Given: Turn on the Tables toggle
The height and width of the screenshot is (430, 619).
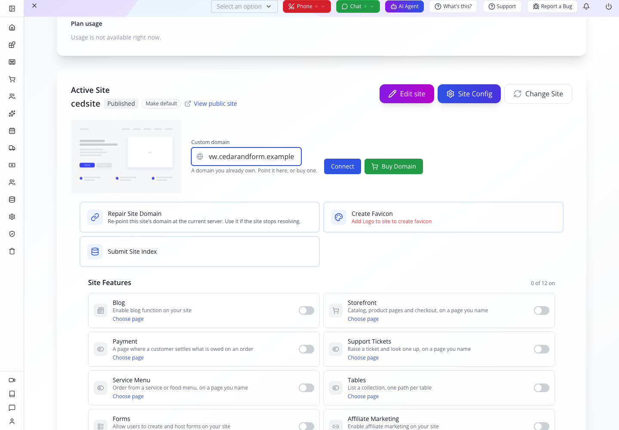Looking at the screenshot, I should 542,388.
